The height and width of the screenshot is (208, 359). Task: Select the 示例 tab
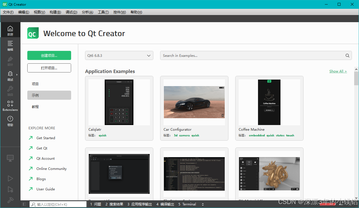(49, 95)
